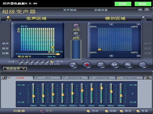Click the 2kHz equalizer slider knob
Viewport: 153px width, 114px height.
point(92,89)
